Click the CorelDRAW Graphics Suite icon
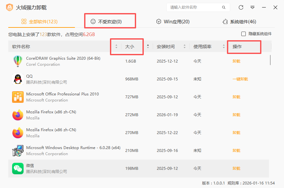Viewport: 284px width, 188px height. click(18, 61)
